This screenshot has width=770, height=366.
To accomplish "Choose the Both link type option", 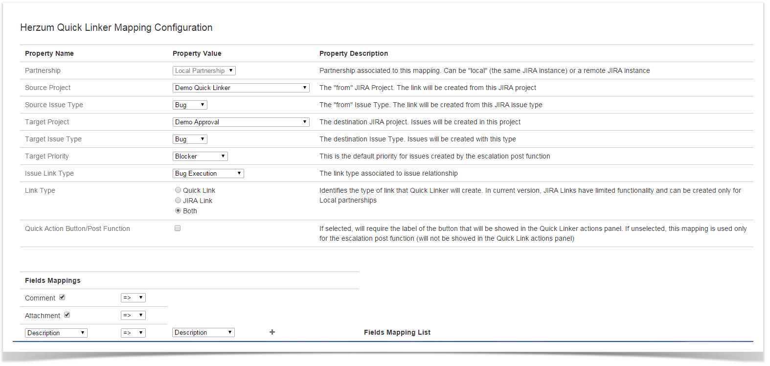I will point(178,210).
